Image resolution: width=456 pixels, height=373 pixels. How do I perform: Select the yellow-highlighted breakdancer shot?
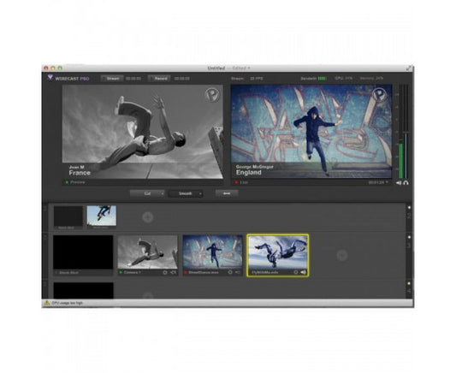tap(278, 255)
